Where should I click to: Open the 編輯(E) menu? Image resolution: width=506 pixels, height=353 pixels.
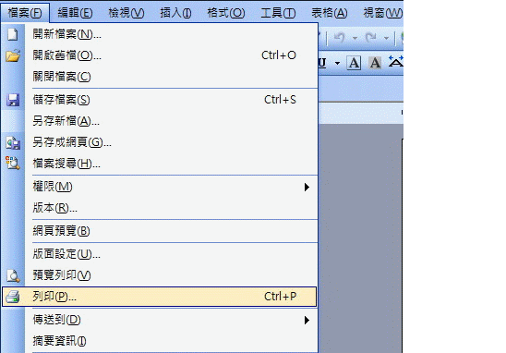coord(75,13)
